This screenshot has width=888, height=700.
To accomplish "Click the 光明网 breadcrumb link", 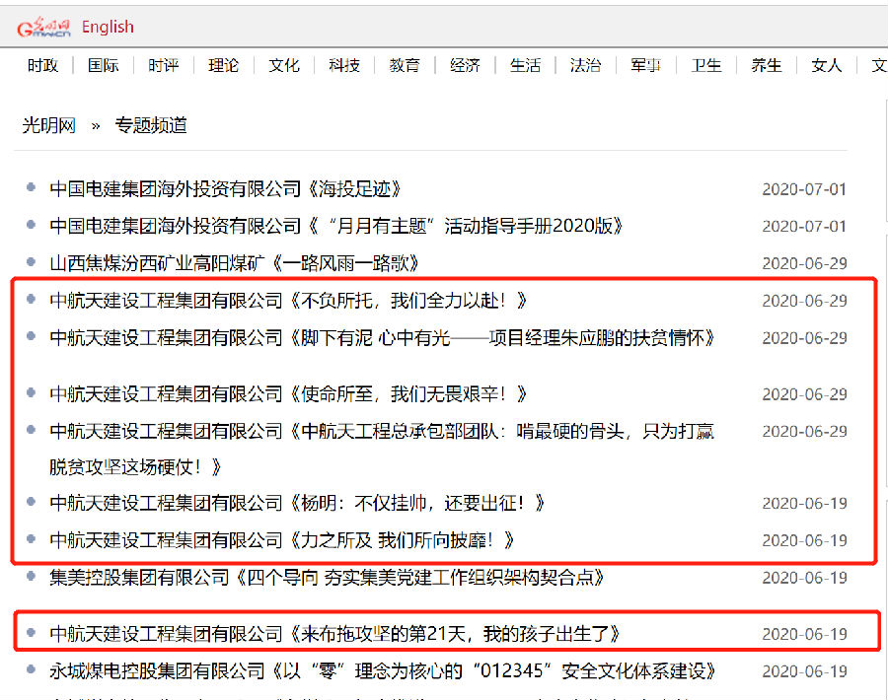I will click(49, 125).
